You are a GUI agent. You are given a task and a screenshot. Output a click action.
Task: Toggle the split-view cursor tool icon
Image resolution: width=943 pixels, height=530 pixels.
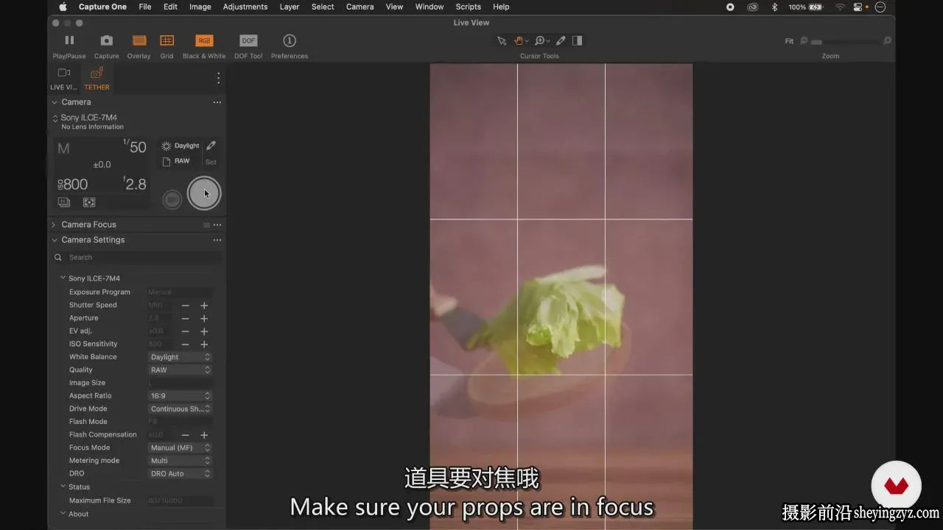578,41
